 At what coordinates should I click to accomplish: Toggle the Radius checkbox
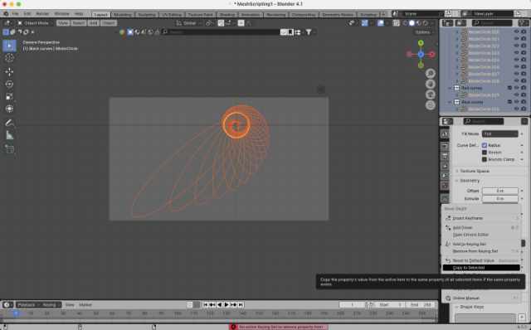[x=485, y=145]
